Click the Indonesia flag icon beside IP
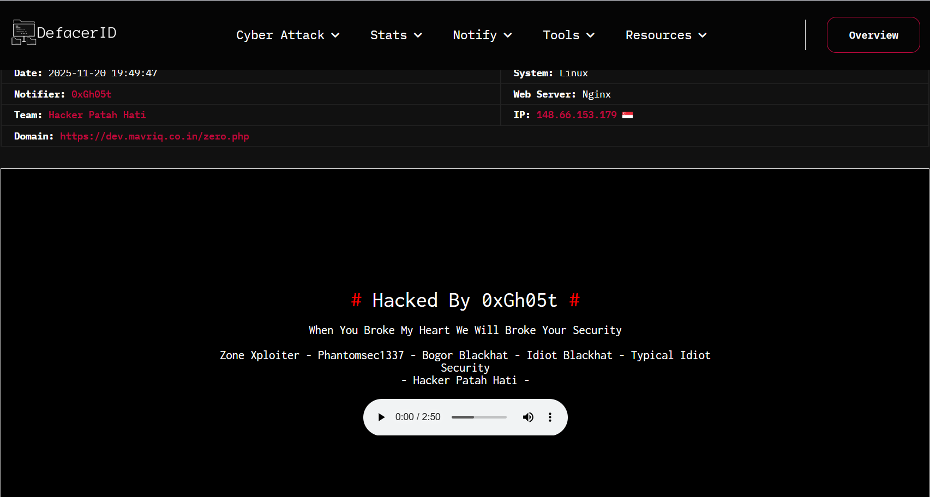930x497 pixels. pos(627,115)
